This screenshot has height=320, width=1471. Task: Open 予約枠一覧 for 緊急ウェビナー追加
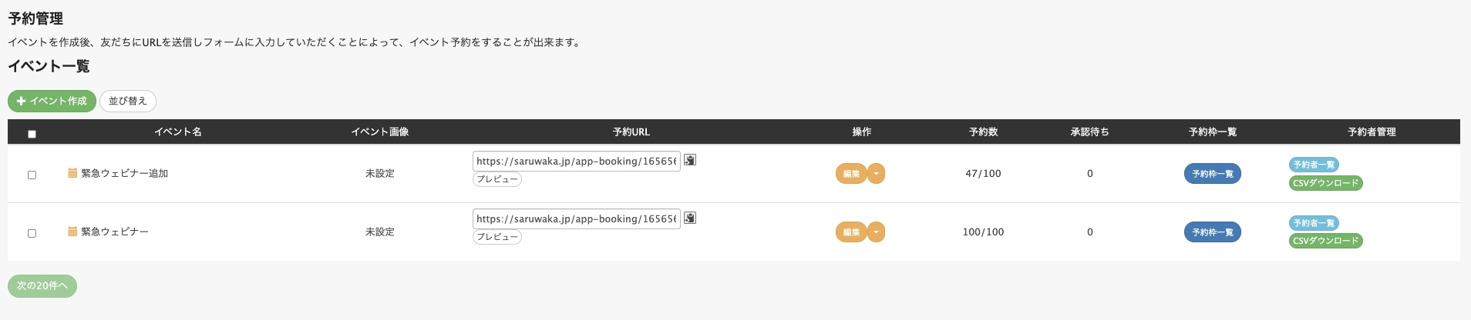1213,174
